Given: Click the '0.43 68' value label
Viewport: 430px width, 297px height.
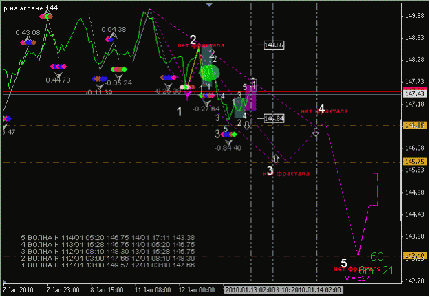Looking at the screenshot, I should [28, 33].
